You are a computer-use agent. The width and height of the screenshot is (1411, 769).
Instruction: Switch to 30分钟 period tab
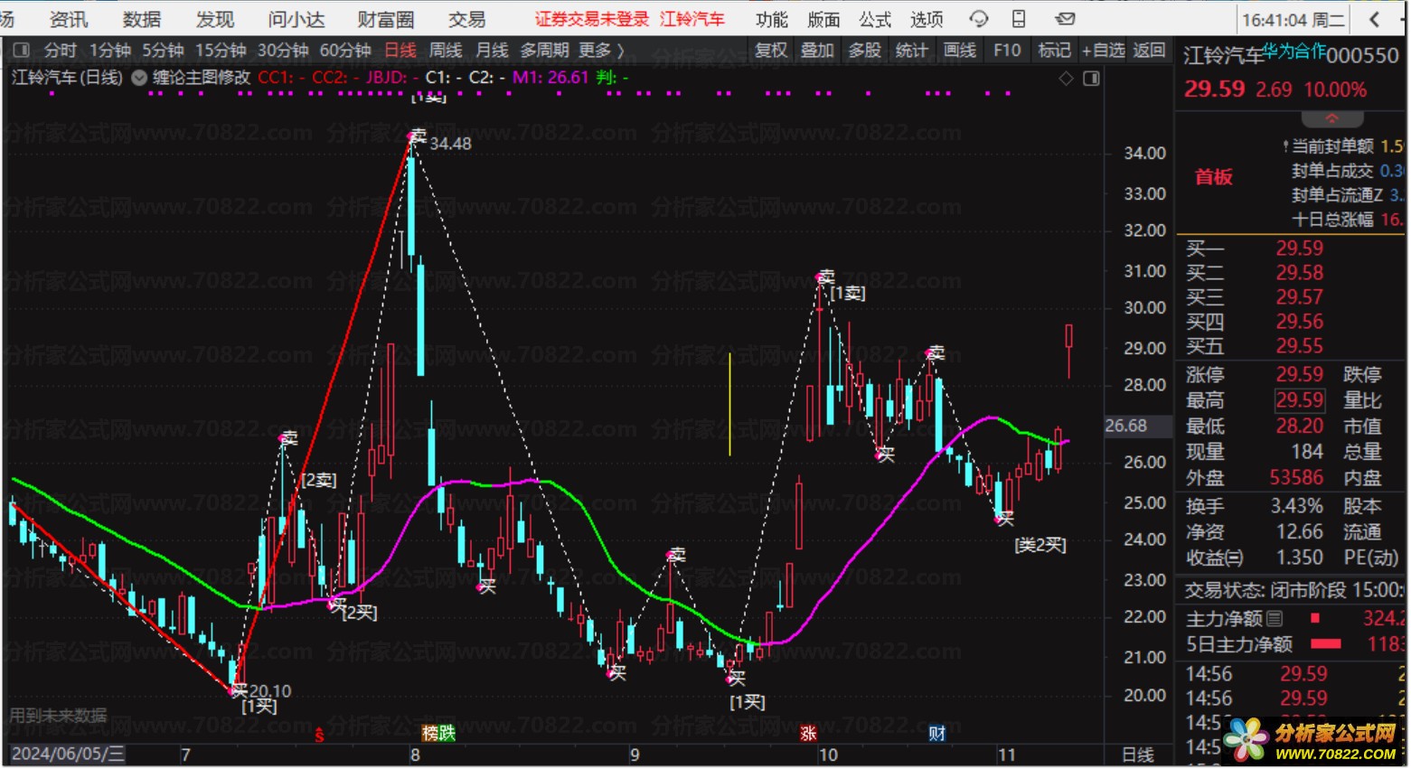tap(283, 51)
